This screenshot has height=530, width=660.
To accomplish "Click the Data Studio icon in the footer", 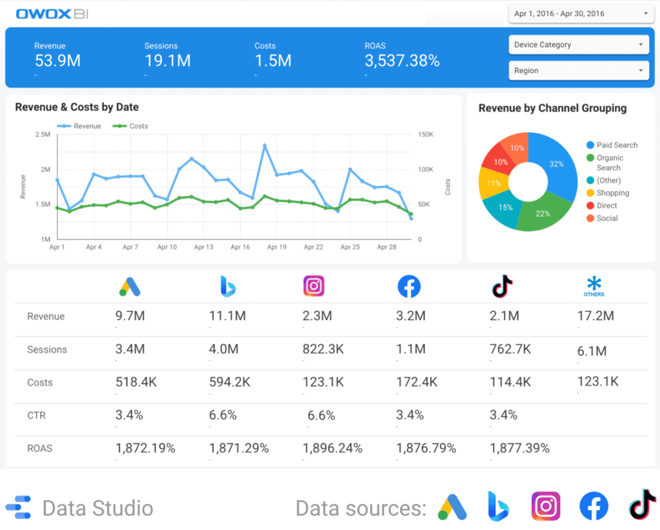I will pyautogui.click(x=18, y=507).
